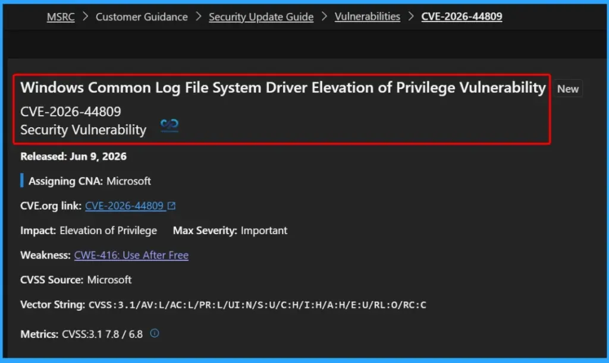Click the CVSS:3.1 7.8 / 6.8 metrics value
The width and height of the screenshot is (609, 363).
pos(102,334)
